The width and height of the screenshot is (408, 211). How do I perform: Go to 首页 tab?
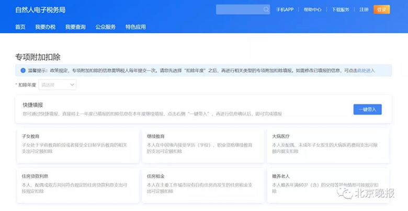[20, 27]
